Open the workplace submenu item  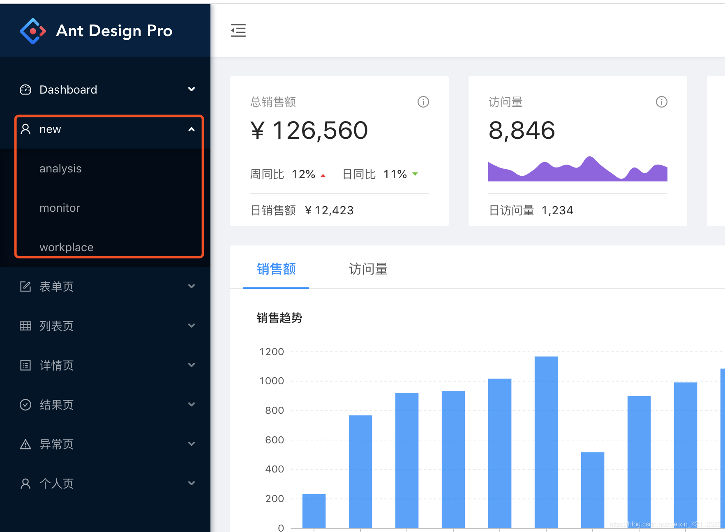coord(67,248)
